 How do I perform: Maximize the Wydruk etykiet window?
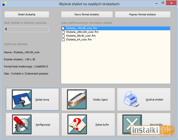[x=163, y=3]
